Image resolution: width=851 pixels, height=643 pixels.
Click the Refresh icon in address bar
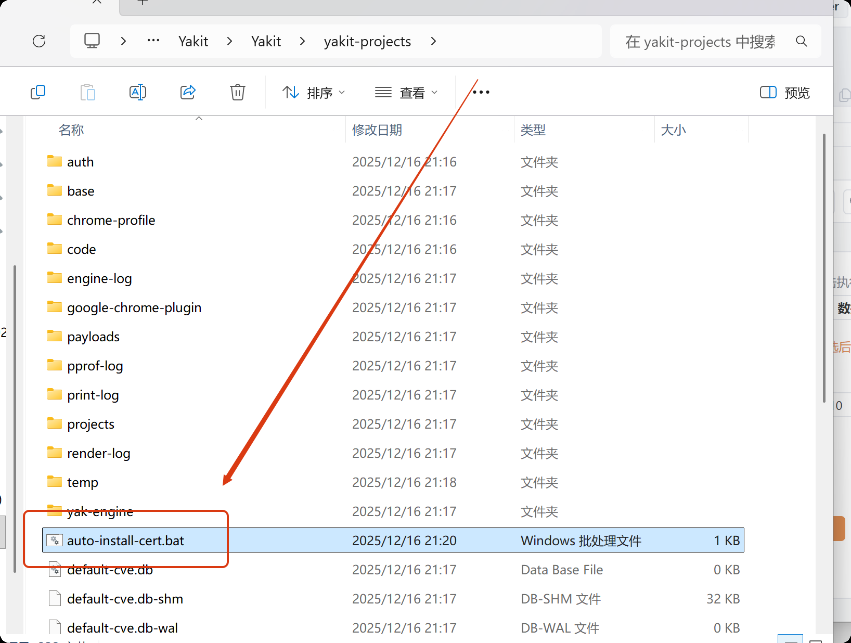(x=39, y=41)
